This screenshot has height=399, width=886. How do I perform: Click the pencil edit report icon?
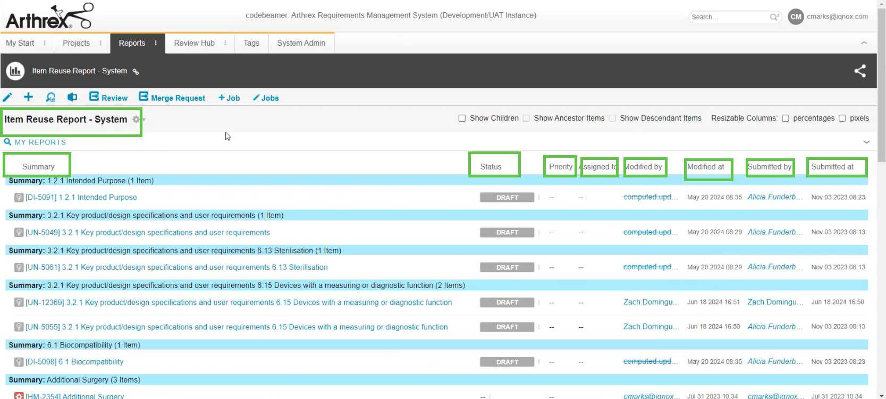[x=7, y=97]
